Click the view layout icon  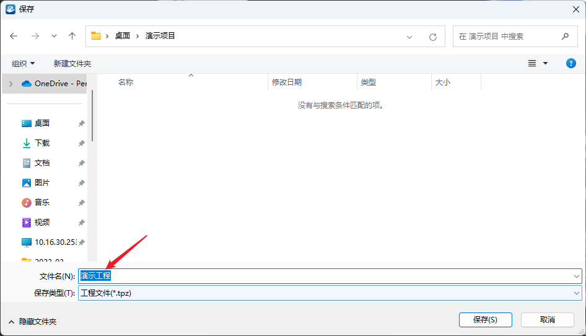tap(532, 63)
